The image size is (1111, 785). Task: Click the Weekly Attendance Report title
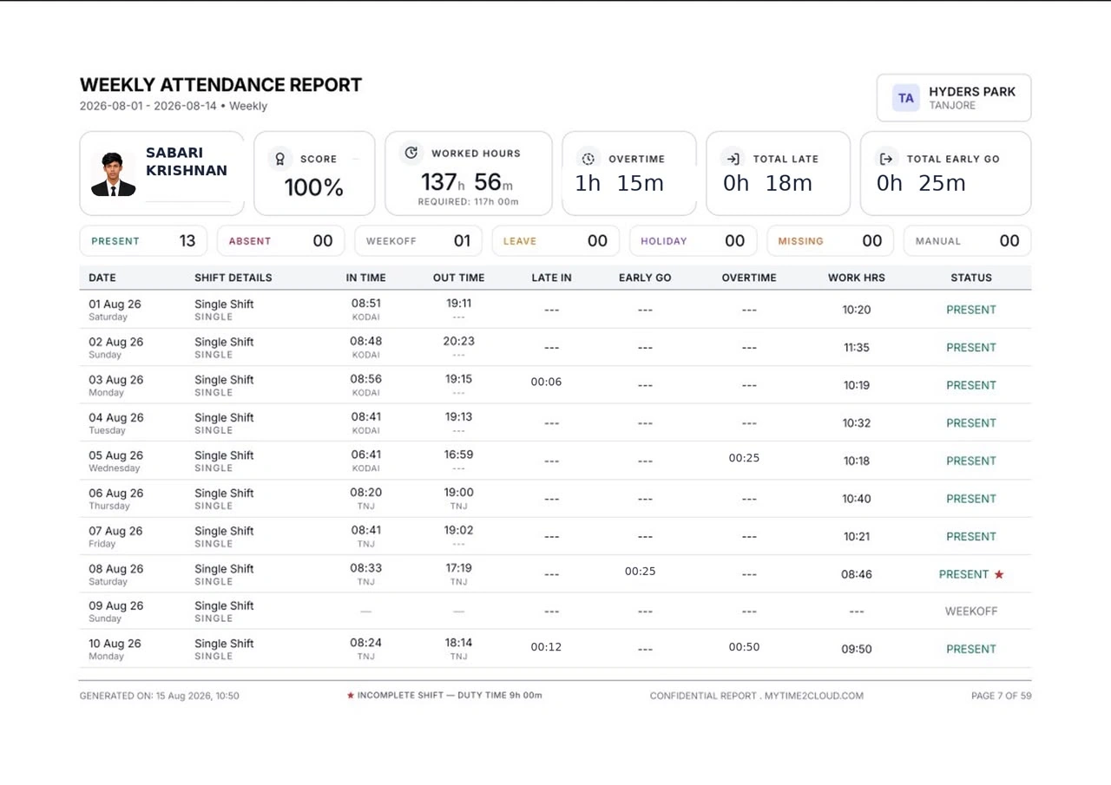pyautogui.click(x=221, y=85)
